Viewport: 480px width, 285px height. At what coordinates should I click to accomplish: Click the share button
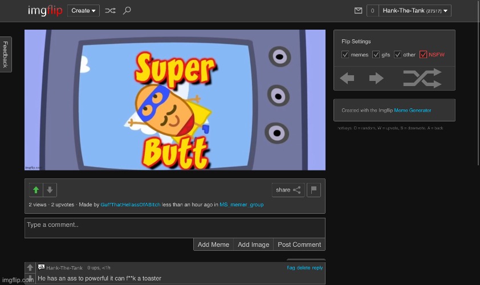pyautogui.click(x=288, y=190)
